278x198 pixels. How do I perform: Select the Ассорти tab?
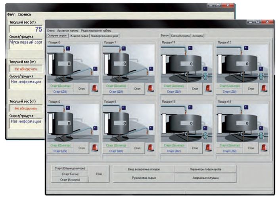click(x=198, y=36)
